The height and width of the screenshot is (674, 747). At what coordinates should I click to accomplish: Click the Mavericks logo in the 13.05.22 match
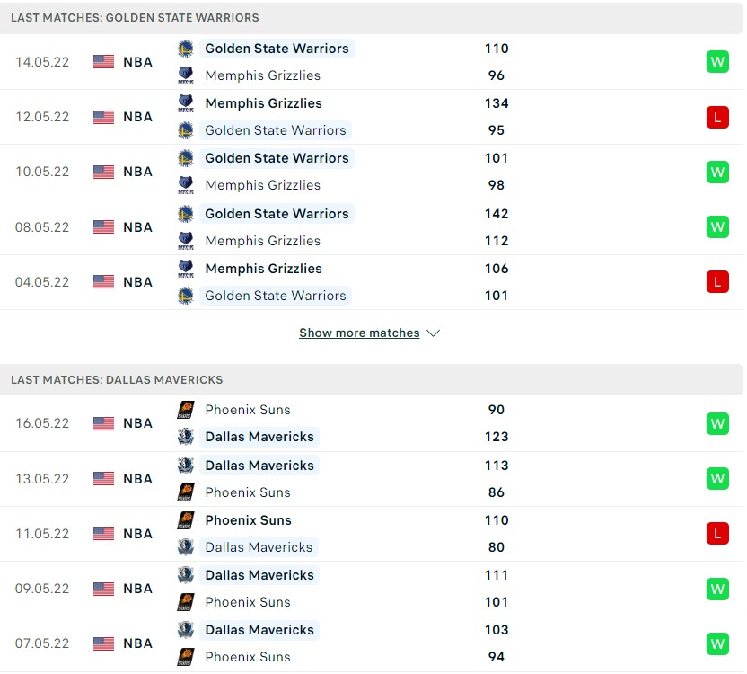186,466
